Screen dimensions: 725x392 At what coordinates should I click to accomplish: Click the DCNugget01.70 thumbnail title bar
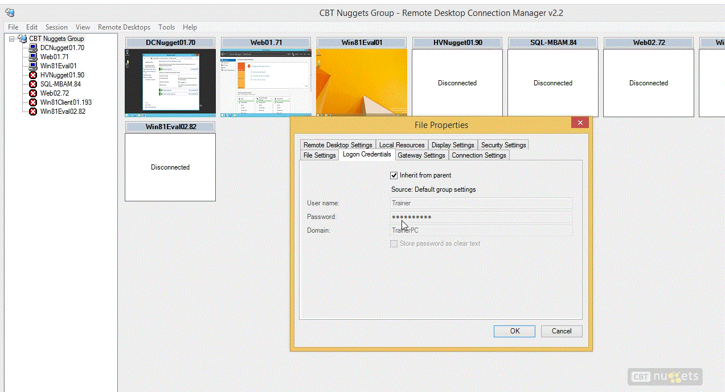[x=170, y=43]
